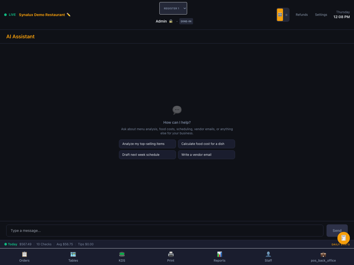This screenshot has height=265, width=354.
Task: Click the Synalux Demo Restaurant name
Action: point(42,15)
